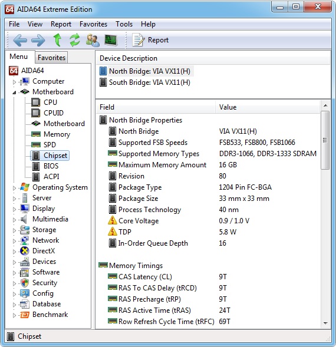The height and width of the screenshot is (347, 336).
Task: Switch to the Favorites tab
Action: click(51, 58)
